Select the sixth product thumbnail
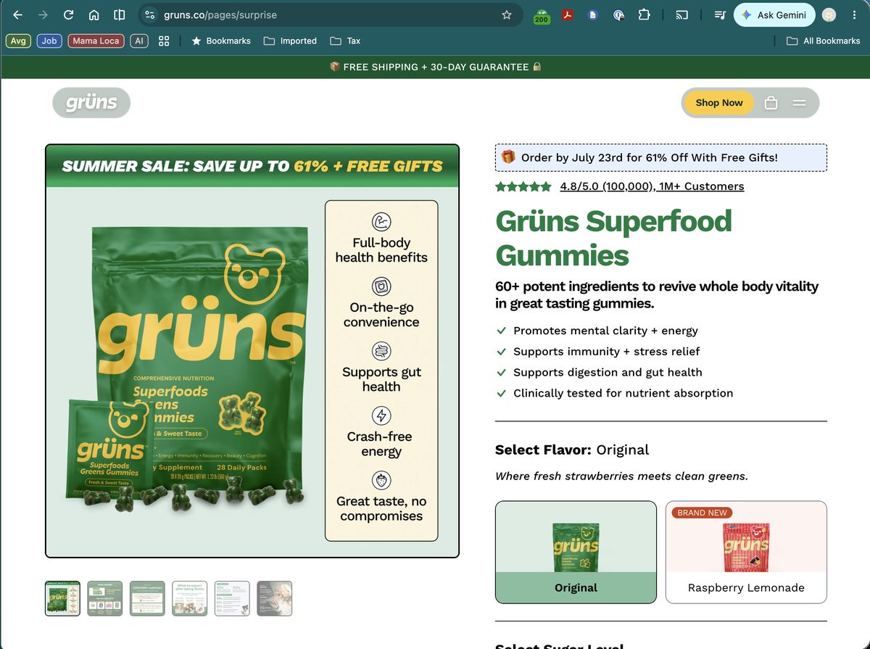 point(275,598)
